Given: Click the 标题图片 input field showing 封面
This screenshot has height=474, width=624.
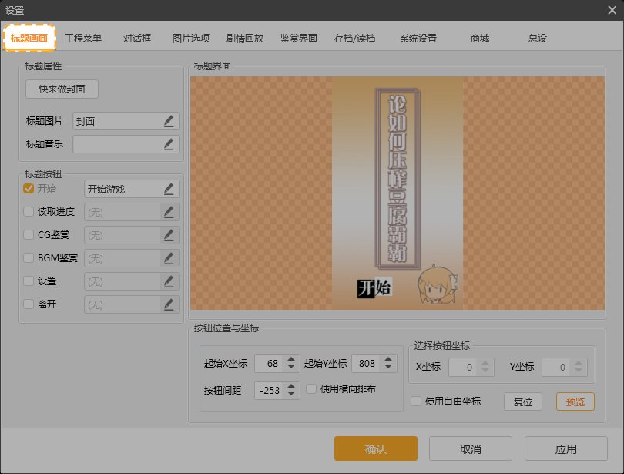Looking at the screenshot, I should click(x=117, y=121).
